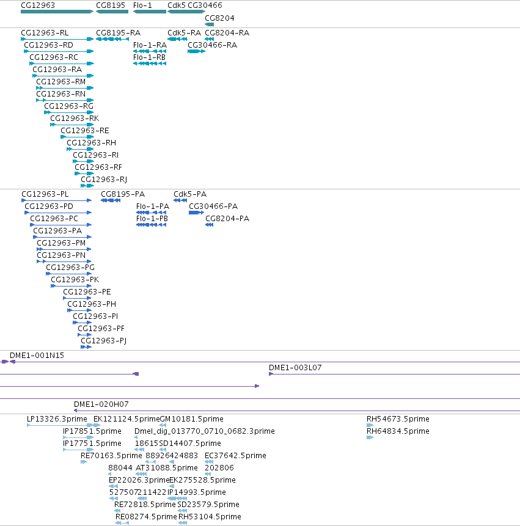
Task: Click the CG12963-PD protein label
Action: pos(49,206)
